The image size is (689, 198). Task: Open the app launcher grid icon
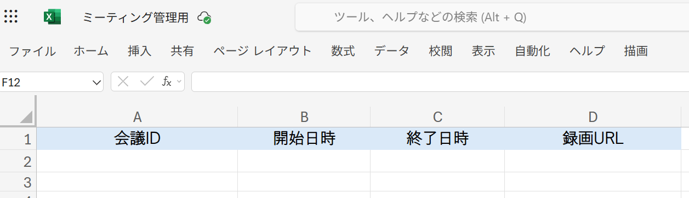point(11,17)
